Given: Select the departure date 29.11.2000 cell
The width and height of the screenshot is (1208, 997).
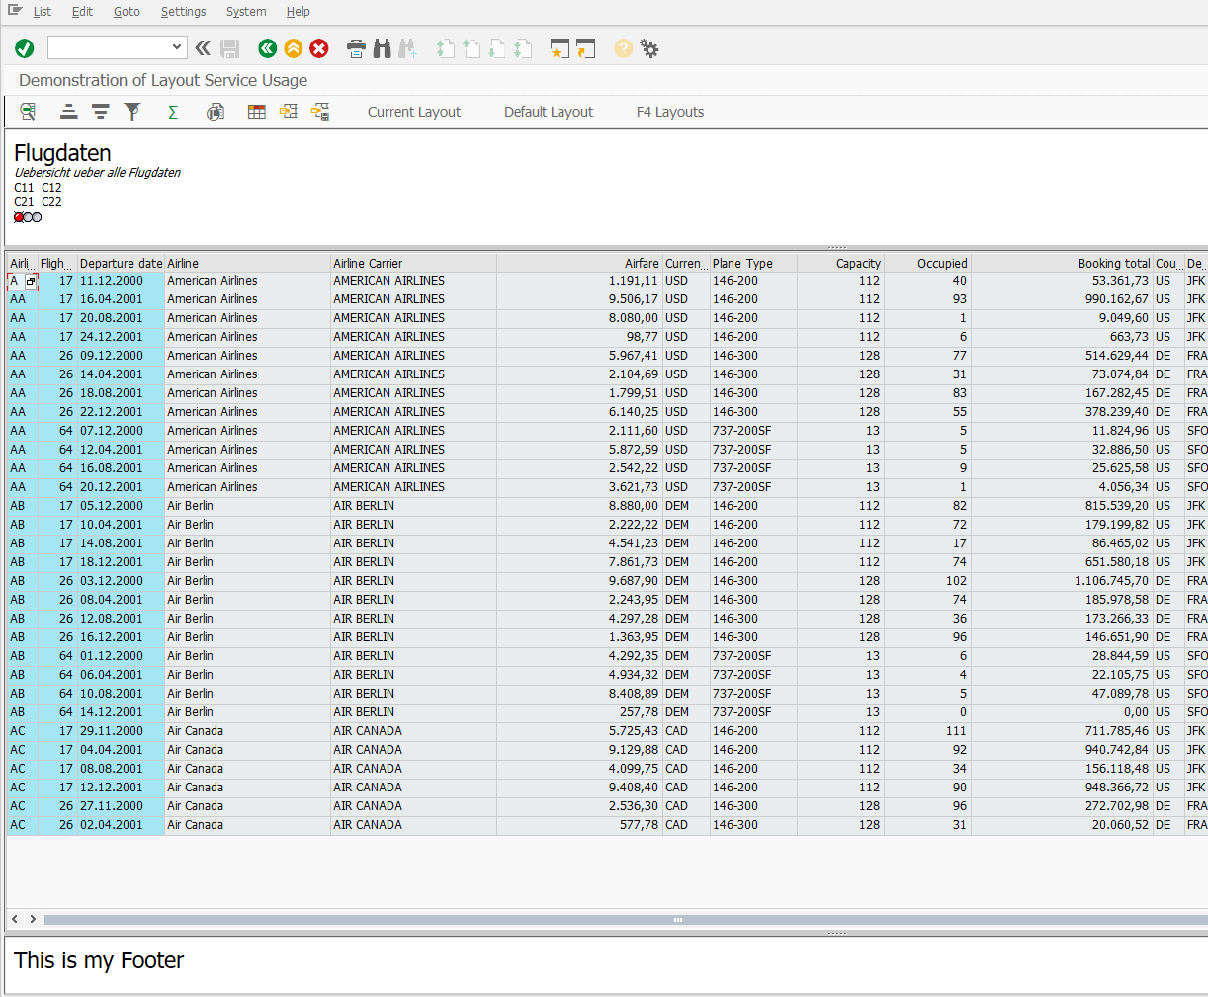Looking at the screenshot, I should coord(121,731).
